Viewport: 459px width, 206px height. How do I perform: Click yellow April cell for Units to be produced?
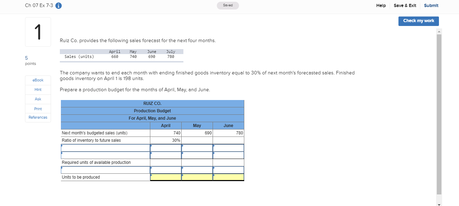tap(166, 177)
